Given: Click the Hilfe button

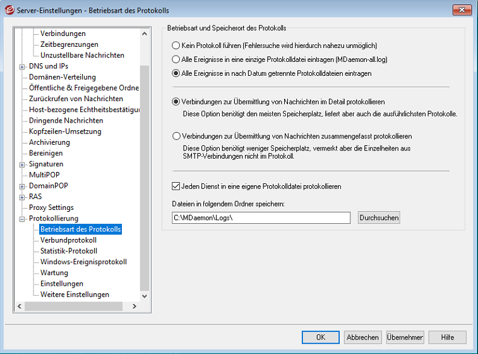Looking at the screenshot, I should pos(447,337).
